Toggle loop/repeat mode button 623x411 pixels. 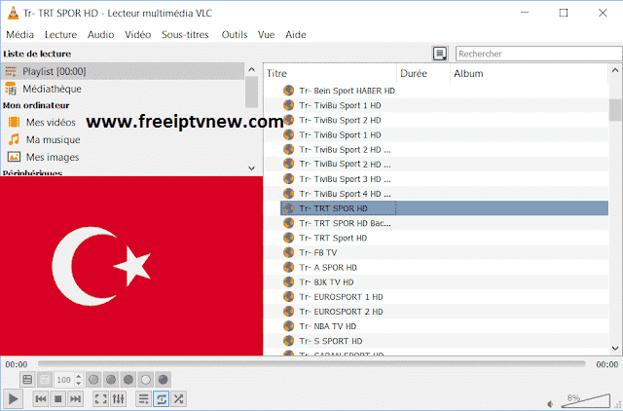162,398
